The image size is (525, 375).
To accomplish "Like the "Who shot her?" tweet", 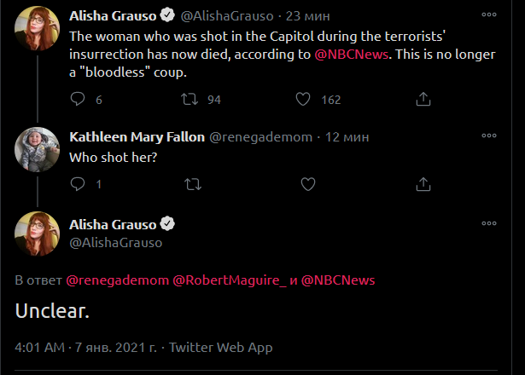I will click(x=308, y=183).
